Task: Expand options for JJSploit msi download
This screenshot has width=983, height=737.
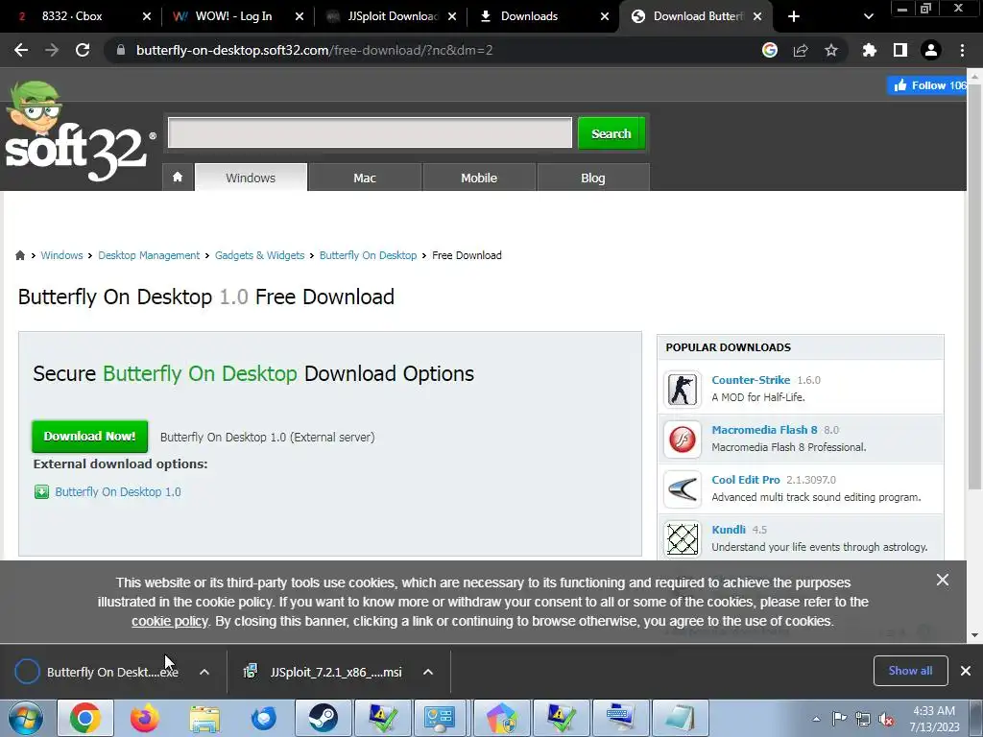Action: 428,672
